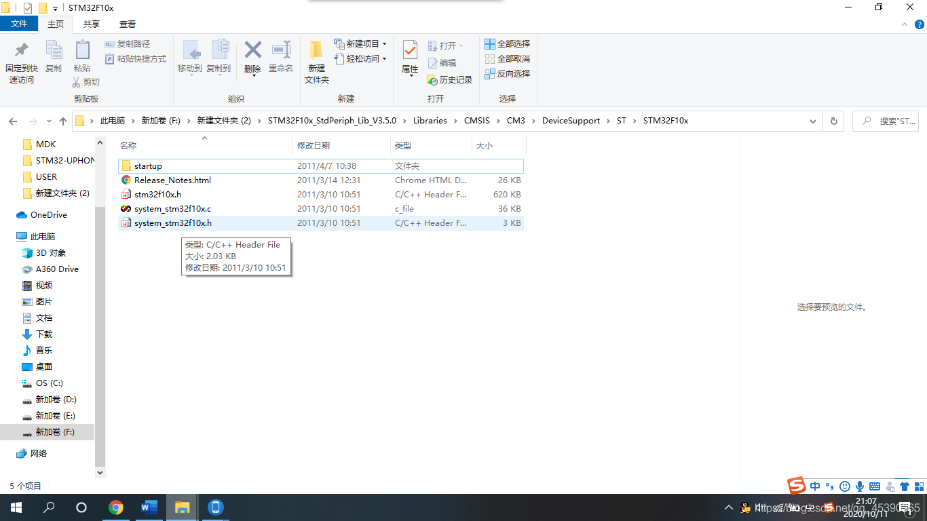Image resolution: width=927 pixels, height=521 pixels.
Task: Select the Cut (剪切) scissors command
Action: tap(86, 82)
